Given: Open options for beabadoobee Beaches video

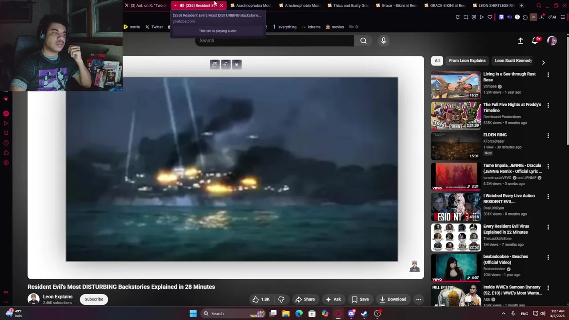Looking at the screenshot, I should [x=548, y=257].
